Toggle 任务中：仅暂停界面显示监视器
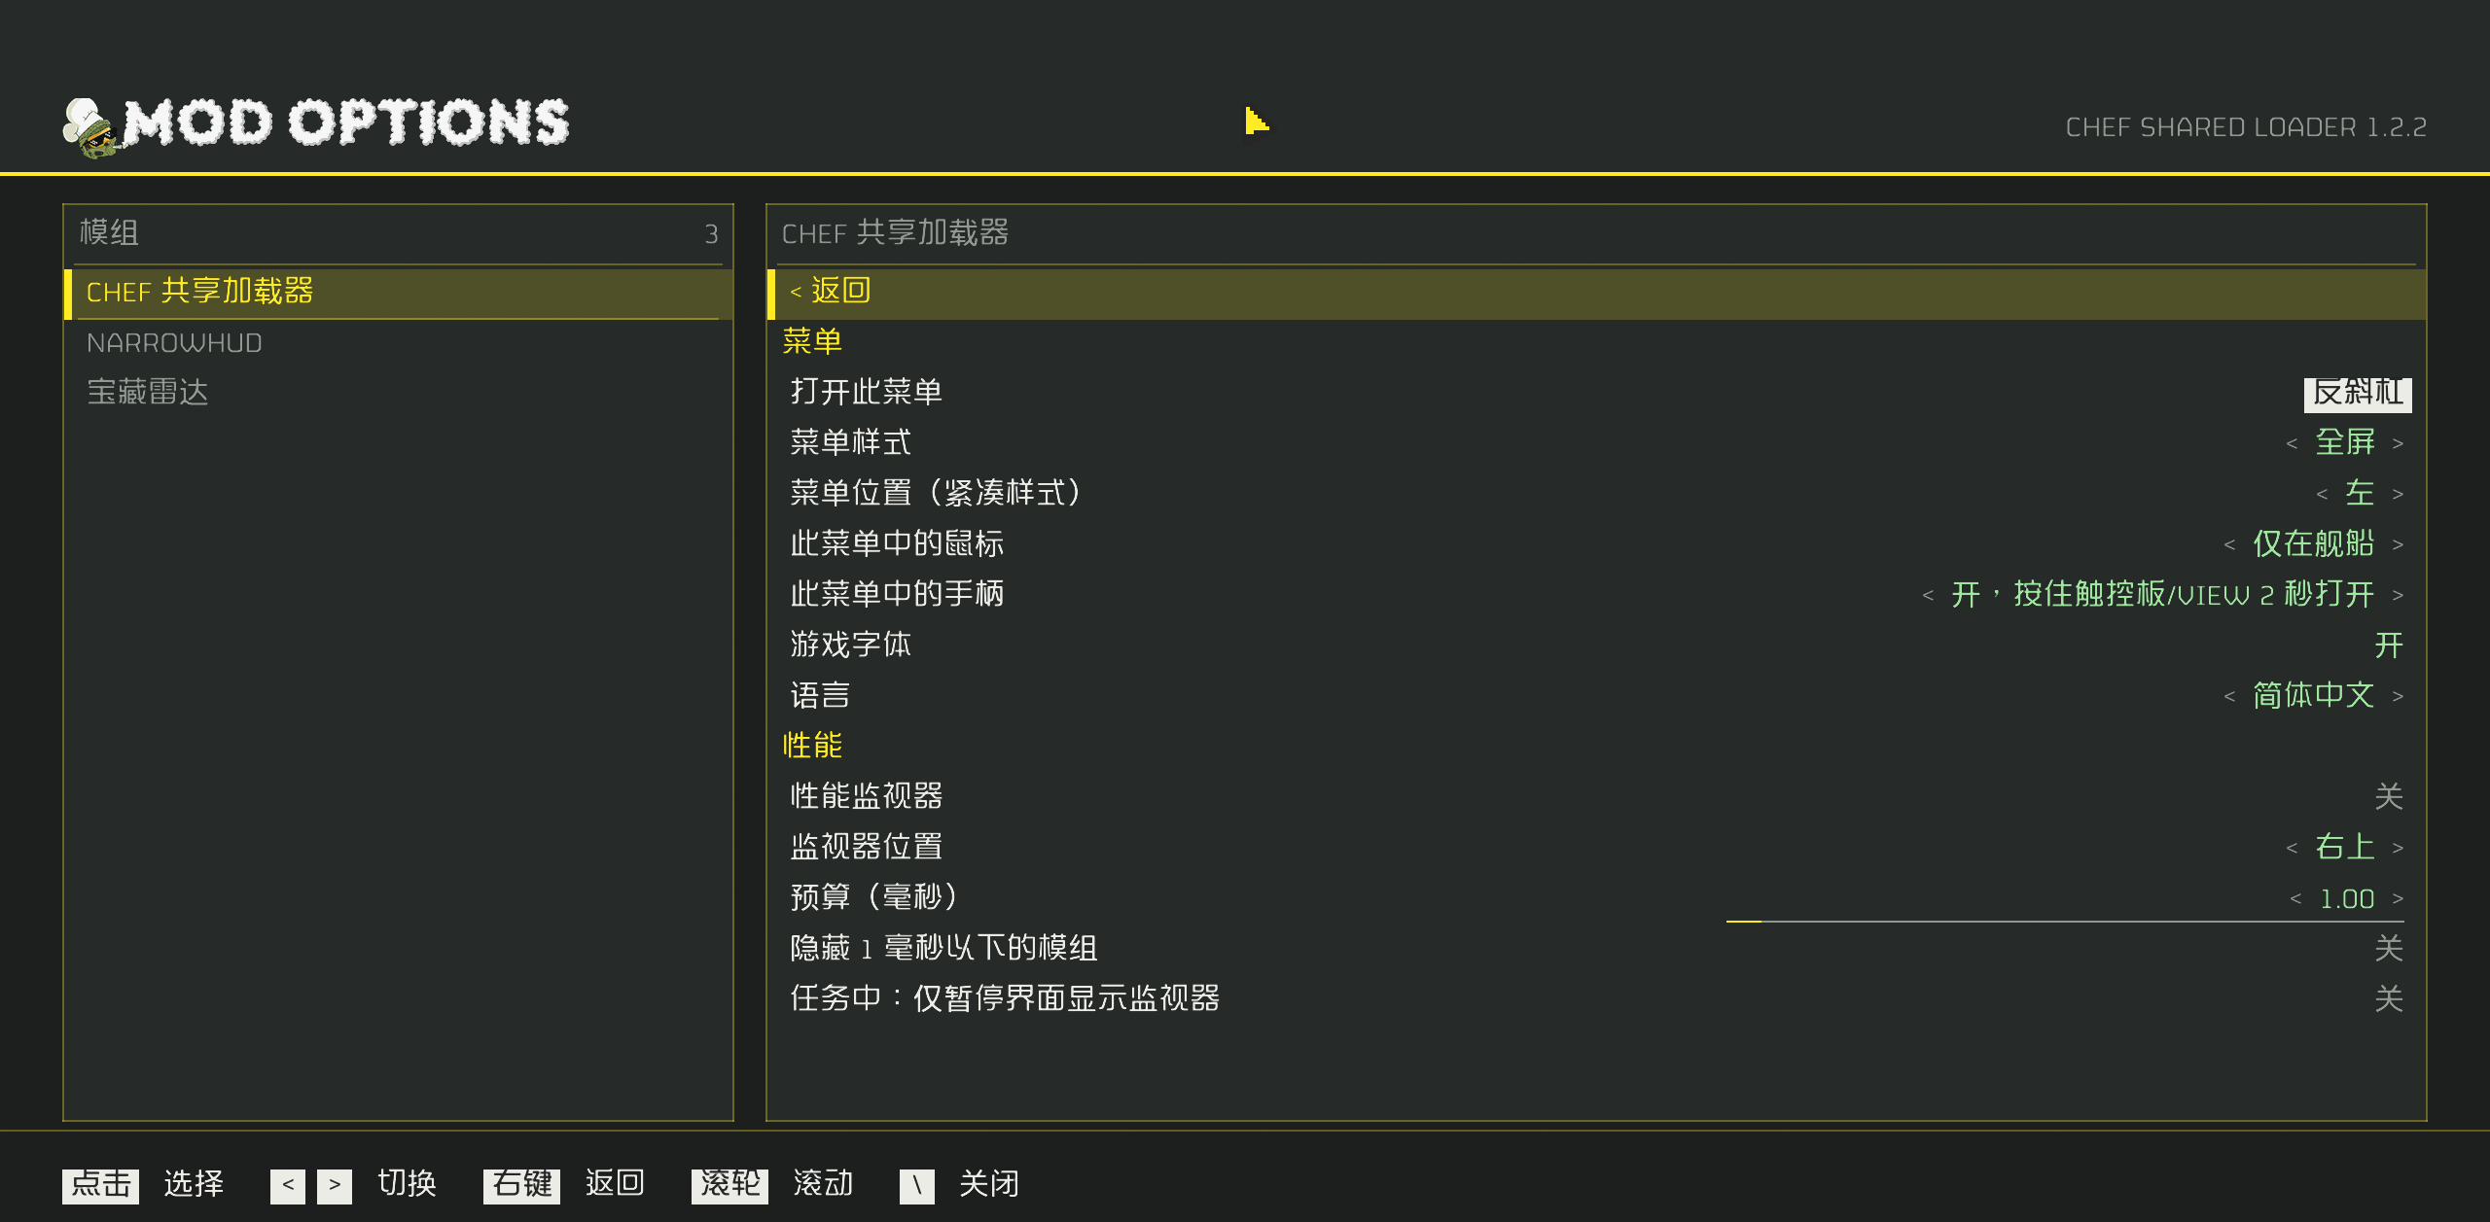The height and width of the screenshot is (1222, 2490). point(2388,998)
